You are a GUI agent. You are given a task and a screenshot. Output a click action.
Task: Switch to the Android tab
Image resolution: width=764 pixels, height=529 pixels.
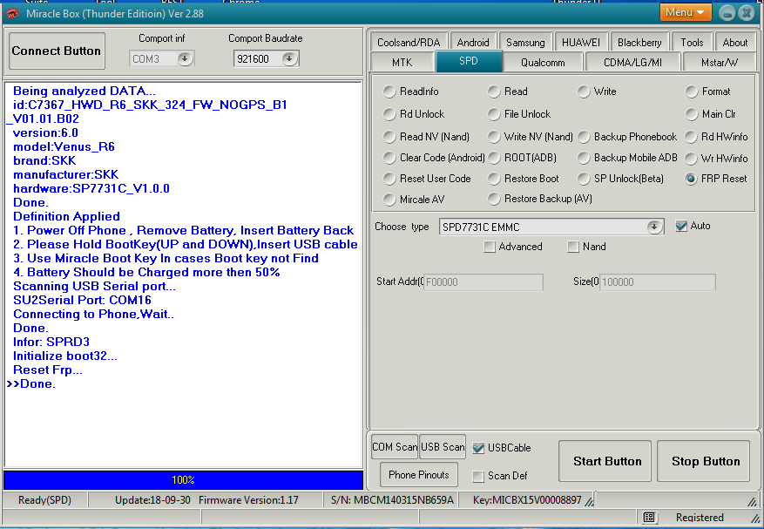(x=473, y=42)
